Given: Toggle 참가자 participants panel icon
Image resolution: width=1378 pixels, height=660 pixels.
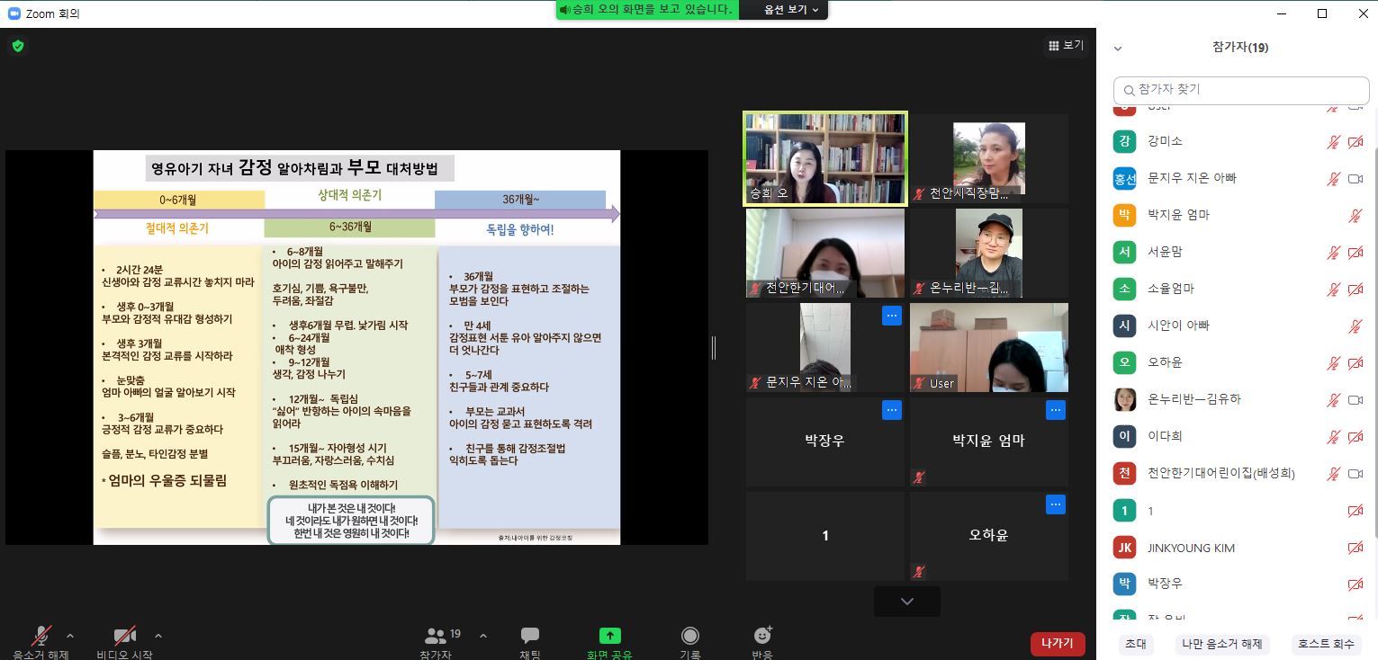Looking at the screenshot, I should pyautogui.click(x=437, y=637).
